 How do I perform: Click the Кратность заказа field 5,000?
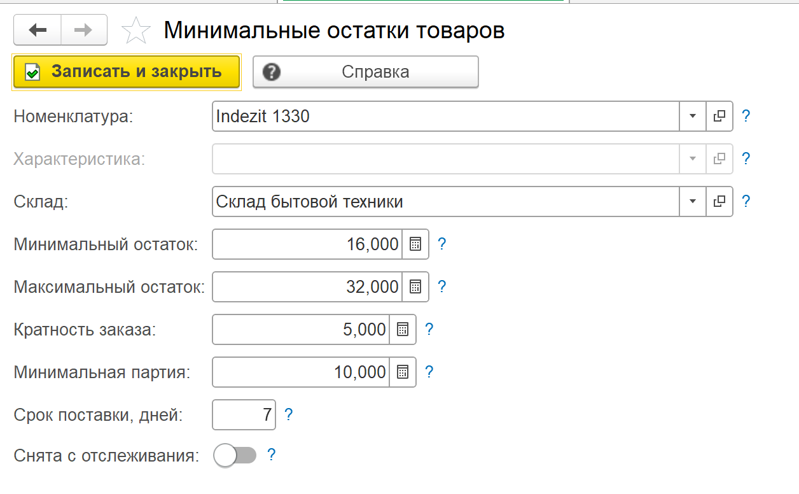[301, 330]
